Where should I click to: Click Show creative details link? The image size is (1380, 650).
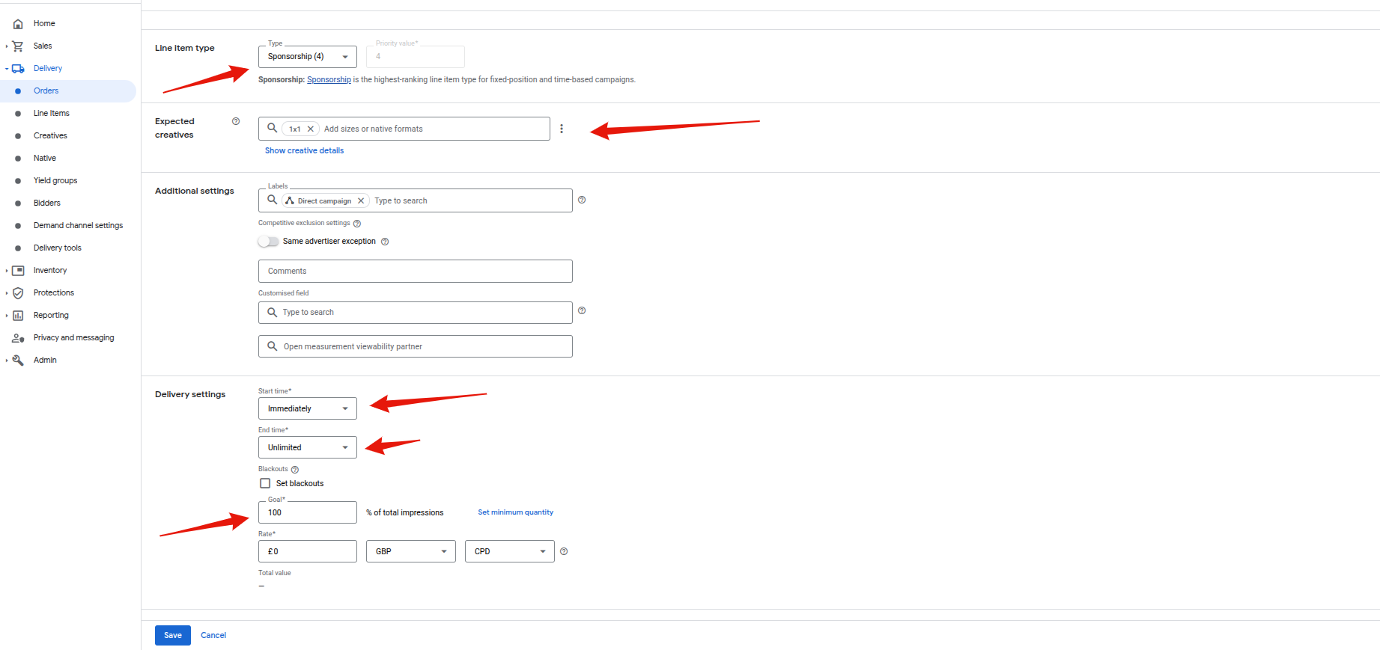point(304,150)
